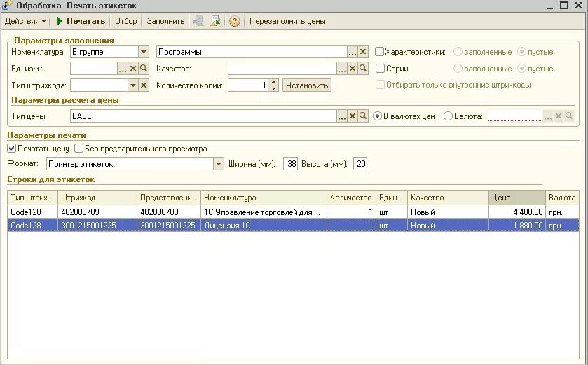Click the greyed document toolbar icon

pyautogui.click(x=198, y=21)
